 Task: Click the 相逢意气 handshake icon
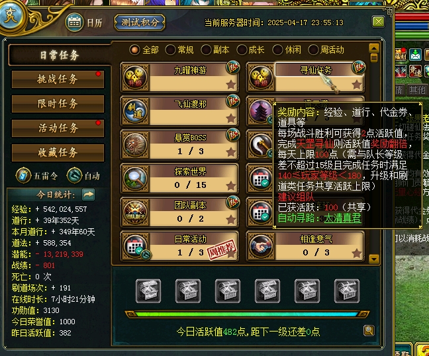(261, 246)
